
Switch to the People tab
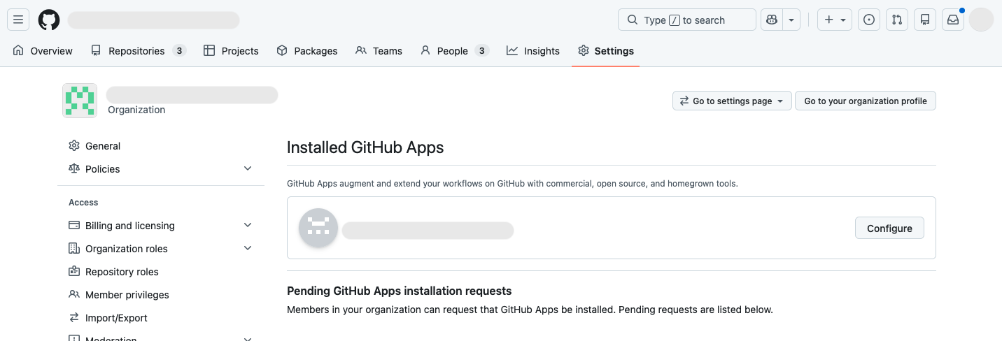tap(454, 51)
